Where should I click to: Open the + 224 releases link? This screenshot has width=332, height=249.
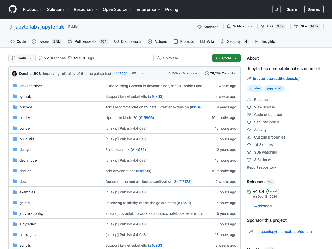coord(259,206)
